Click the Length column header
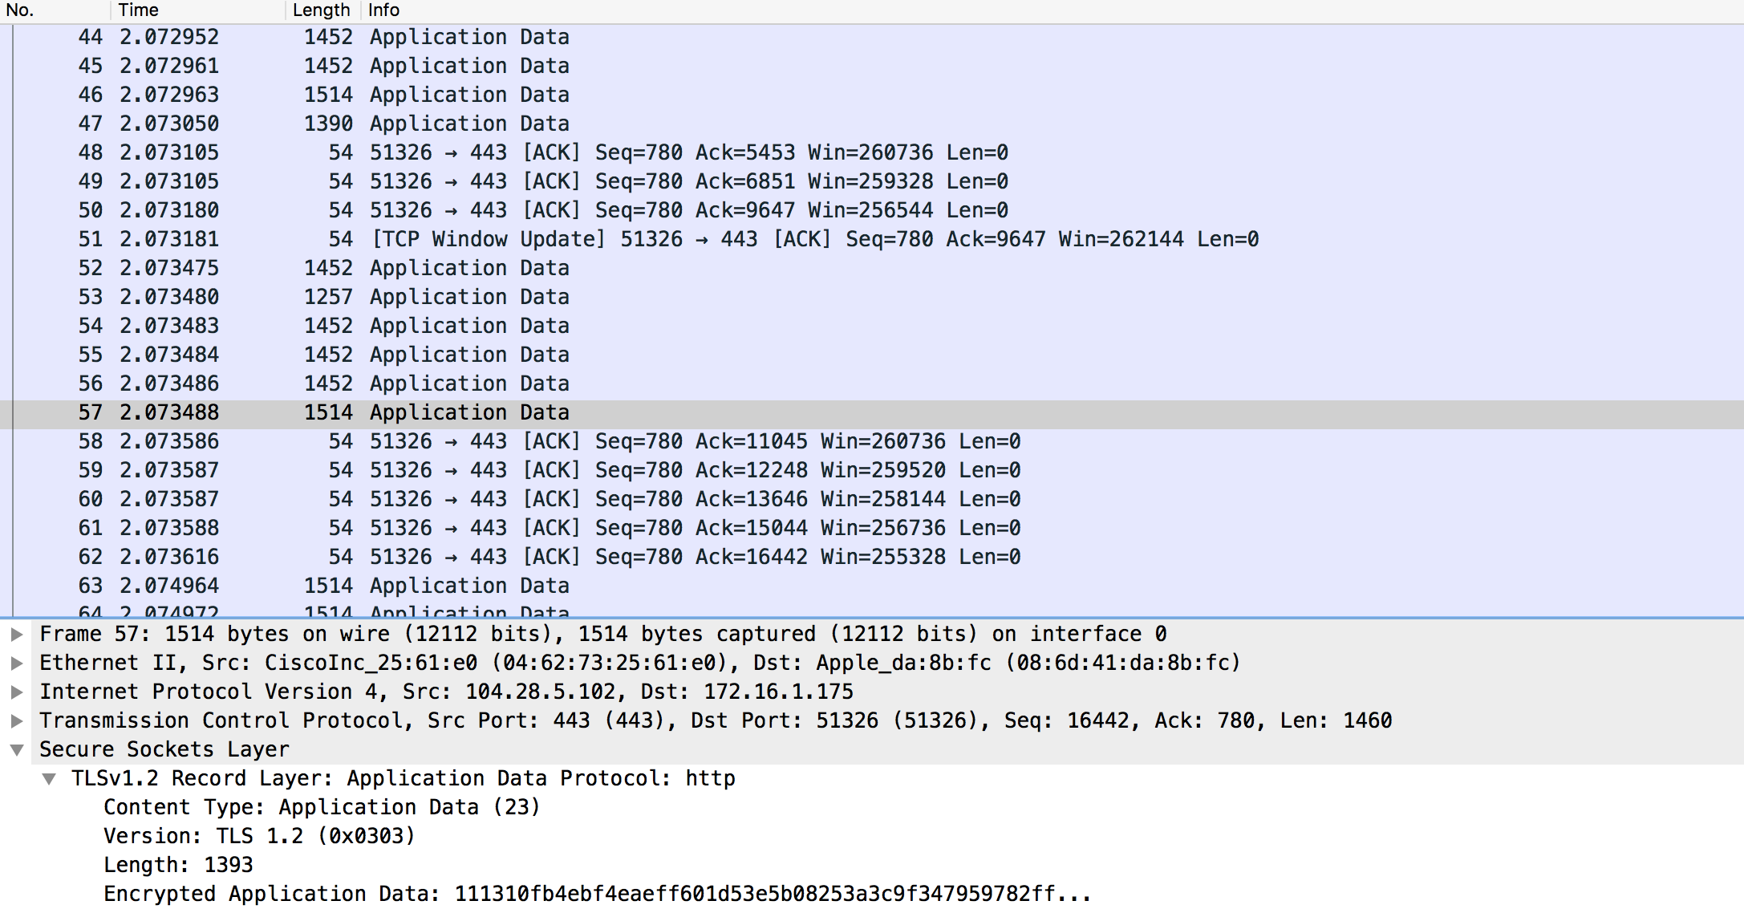The image size is (1744, 909). 321,10
